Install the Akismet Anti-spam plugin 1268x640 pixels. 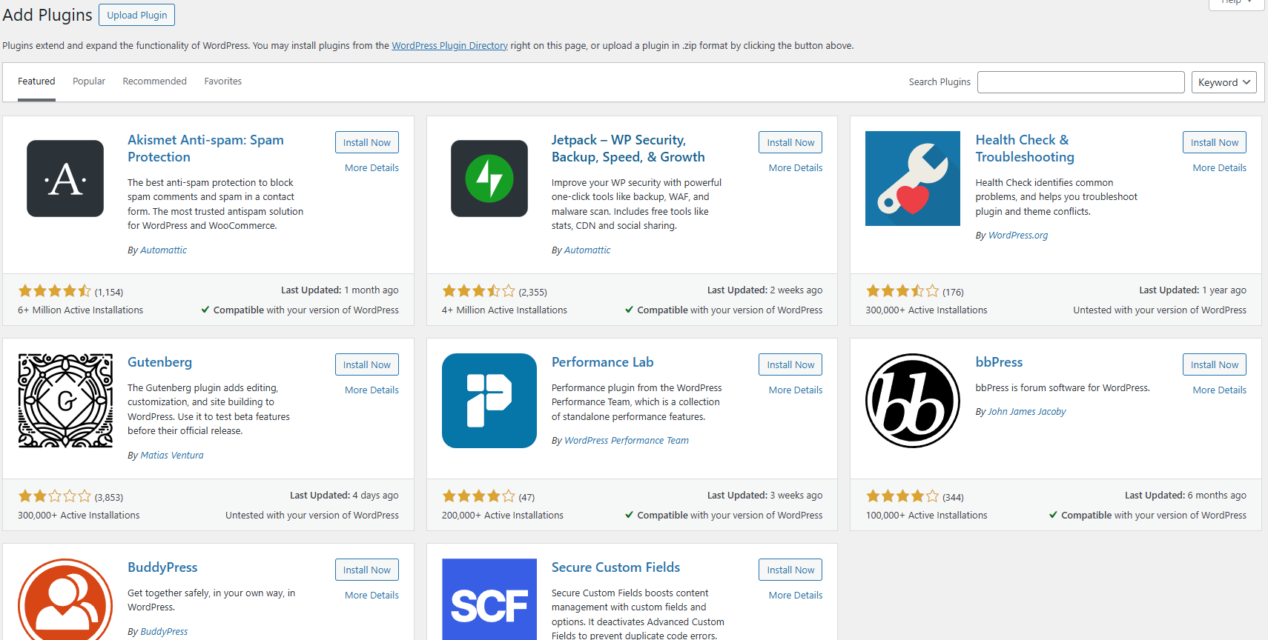pos(367,142)
